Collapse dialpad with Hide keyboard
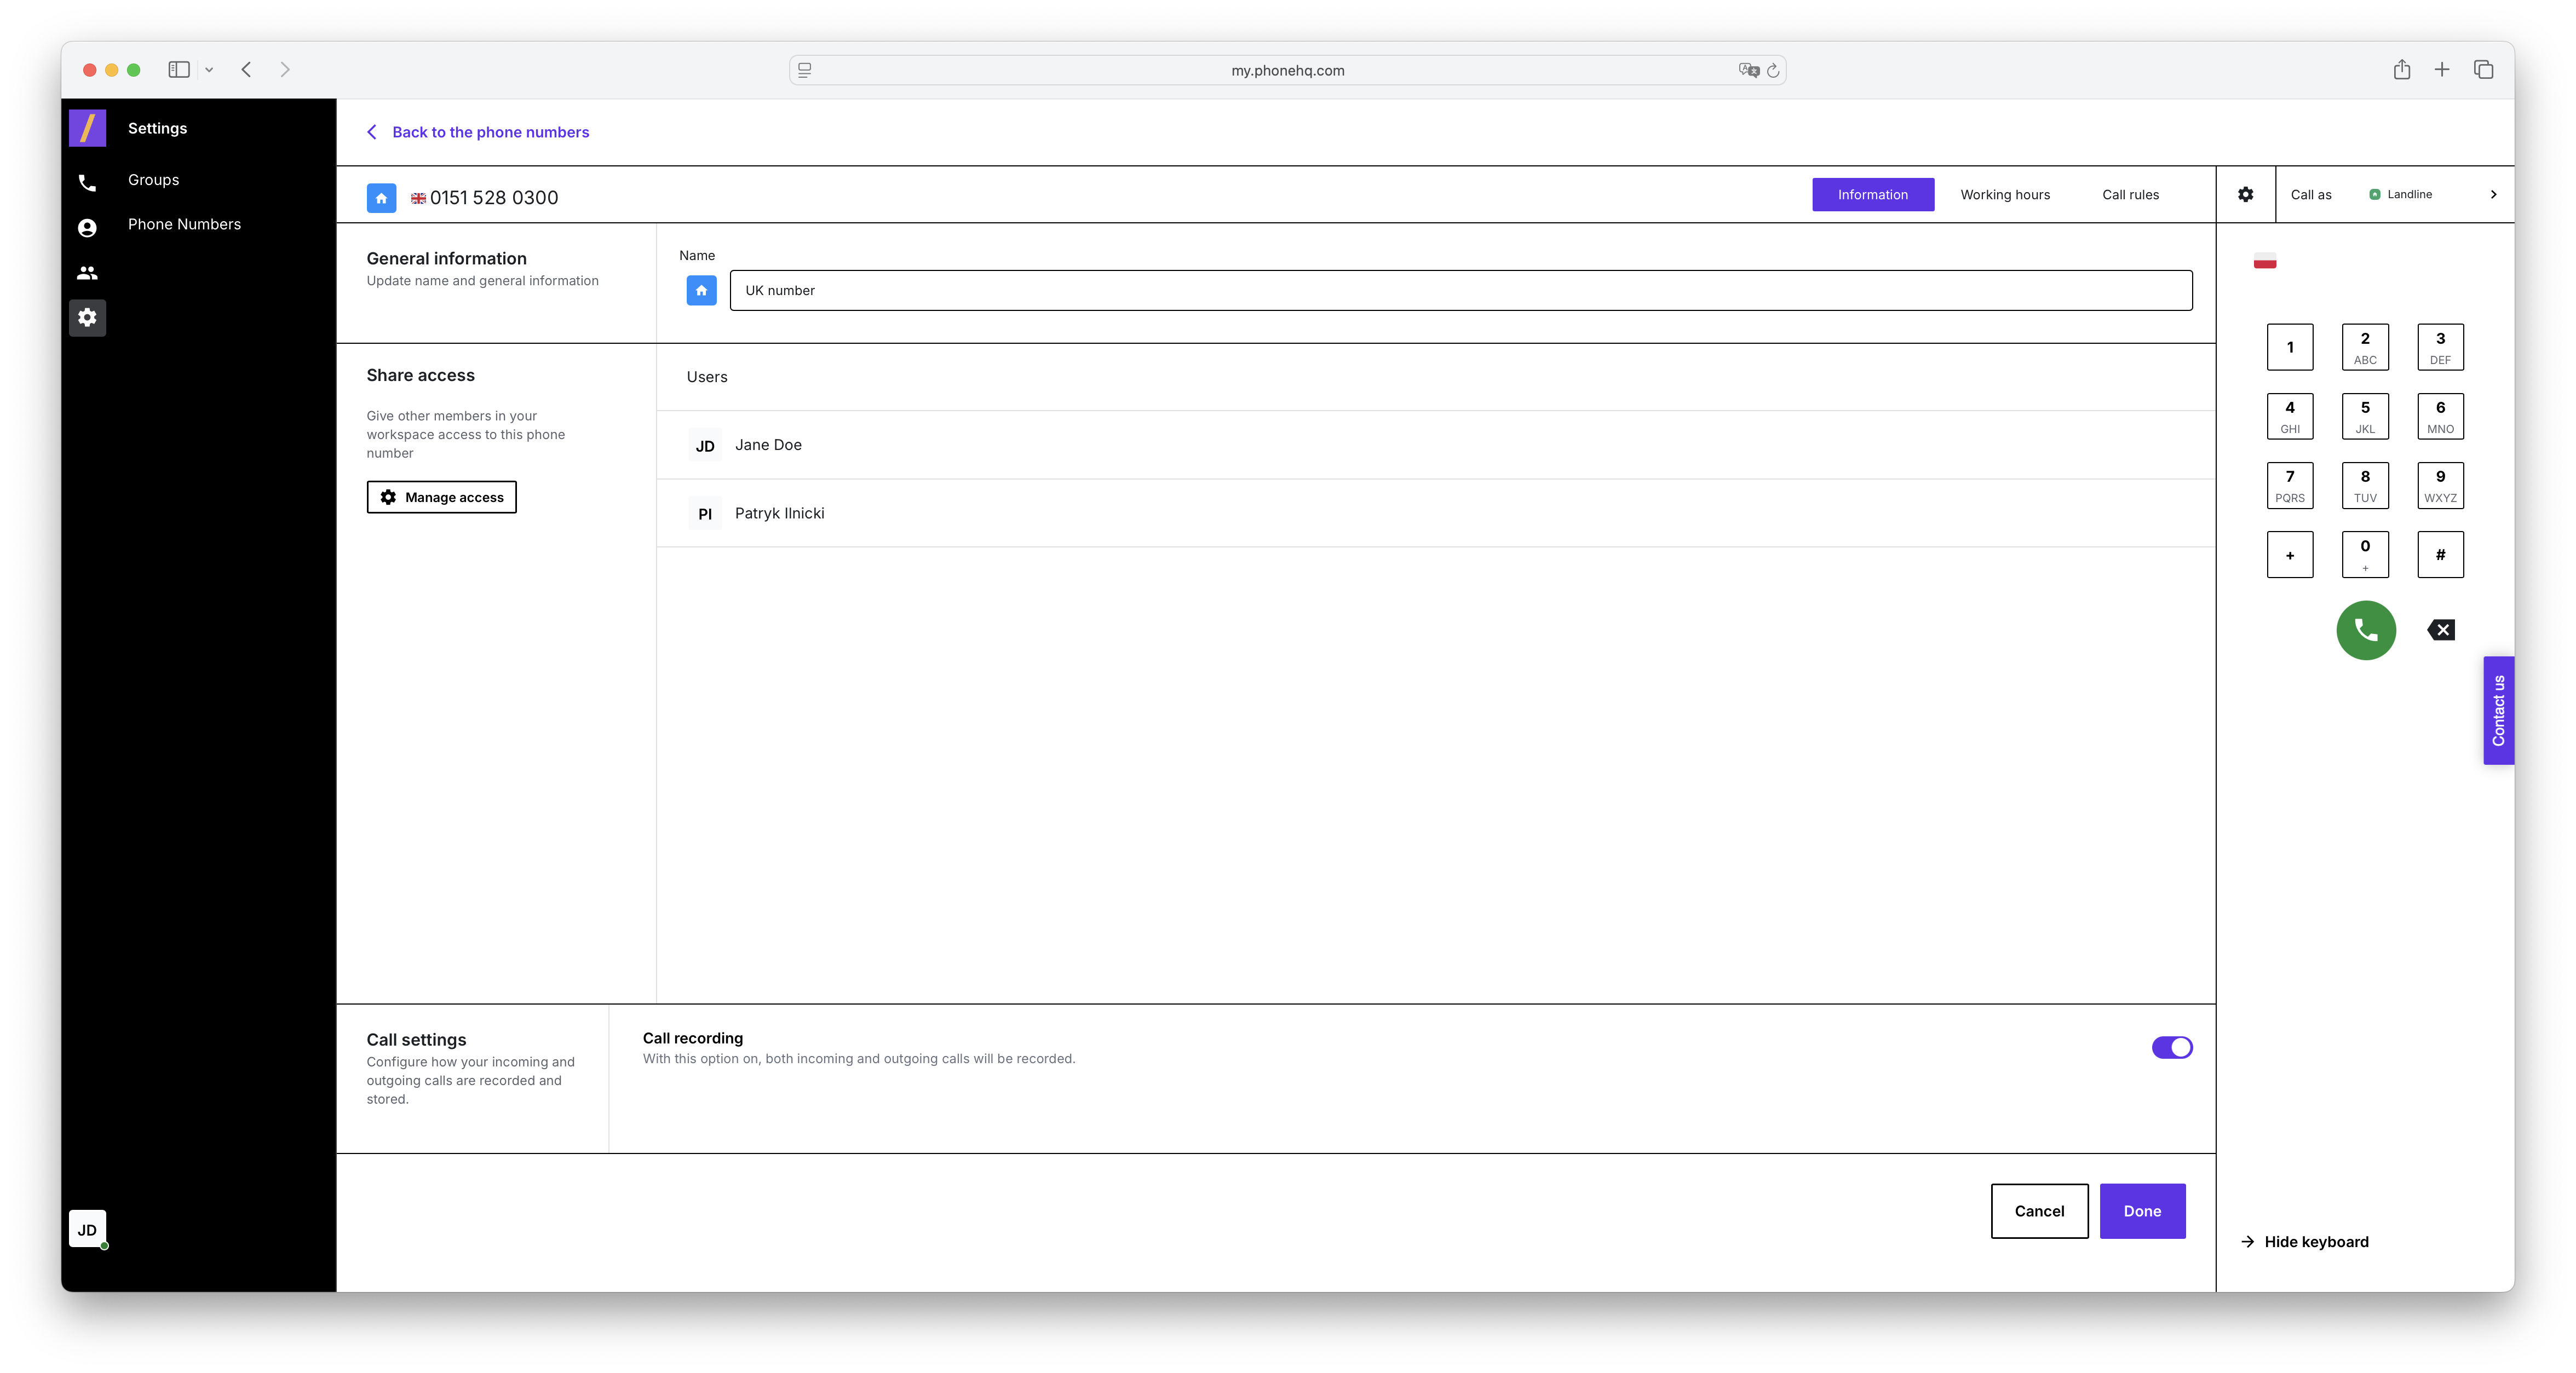This screenshot has height=1373, width=2576. click(x=2305, y=1241)
